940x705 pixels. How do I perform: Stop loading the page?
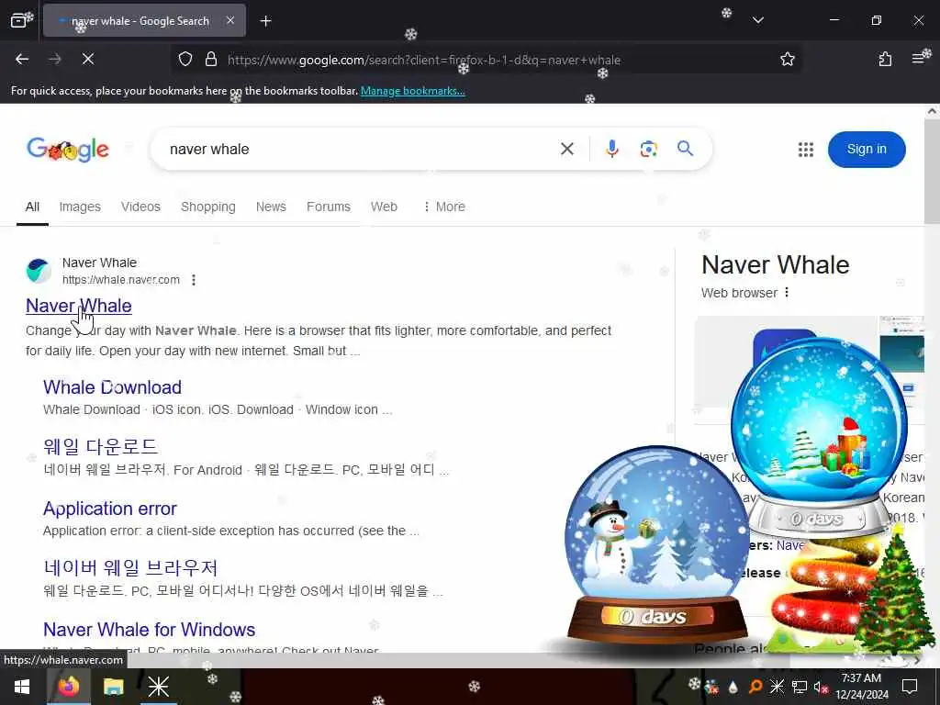coord(87,59)
